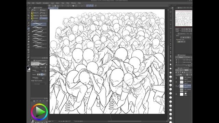The image size is (219, 123).
Task: Toggle the Create inking layer action checkbox
Action: click(177, 62)
